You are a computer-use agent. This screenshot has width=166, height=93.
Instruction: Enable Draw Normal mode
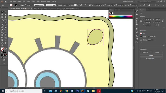point(2,58)
